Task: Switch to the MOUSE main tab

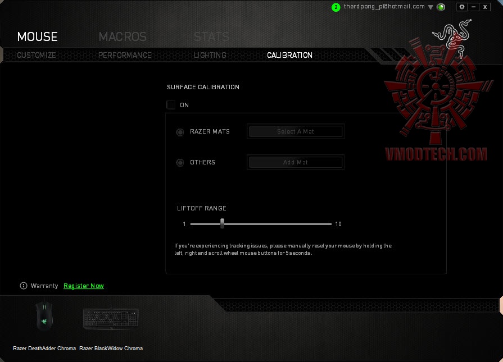Action: pos(38,36)
